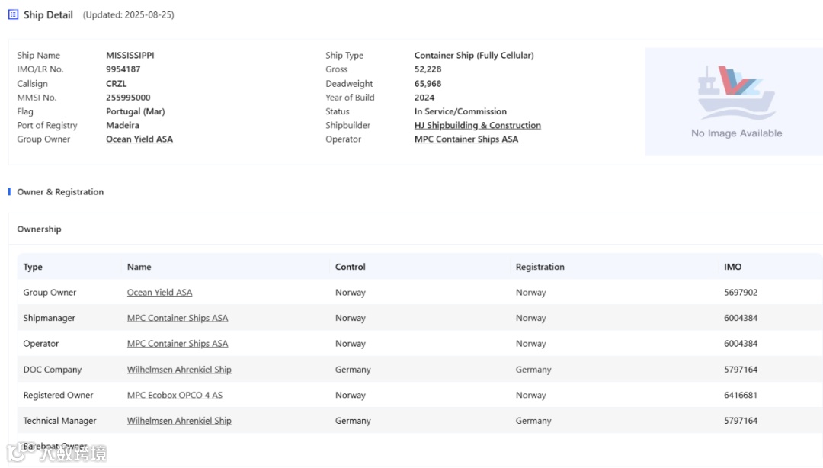The image size is (823, 468).
Task: Click the DOC Company type cell
Action: click(53, 370)
